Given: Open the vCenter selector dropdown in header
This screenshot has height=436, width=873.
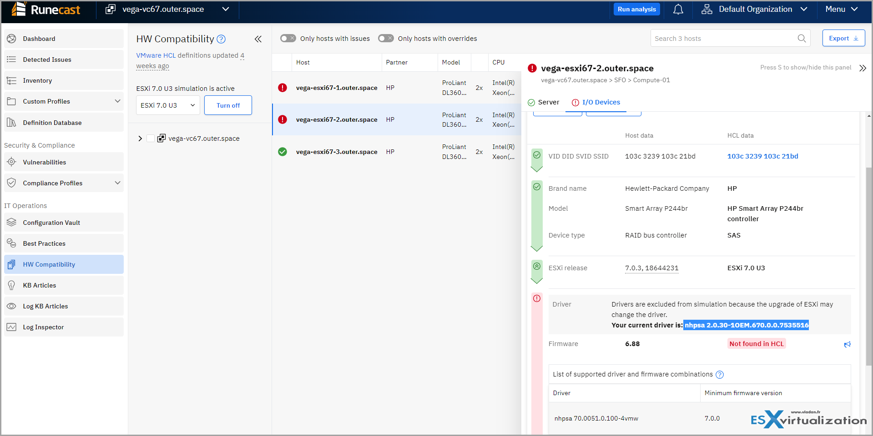Looking at the screenshot, I should coord(226,10).
